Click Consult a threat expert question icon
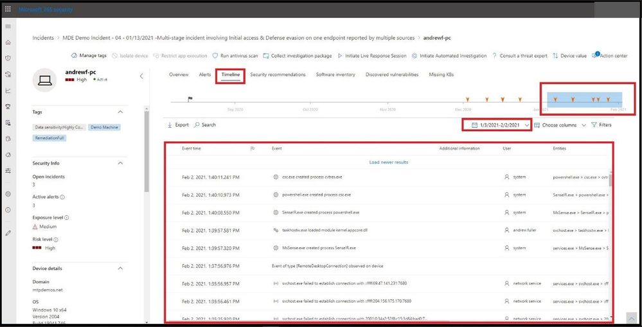Screen dimensions: 642x327 (x=495, y=56)
